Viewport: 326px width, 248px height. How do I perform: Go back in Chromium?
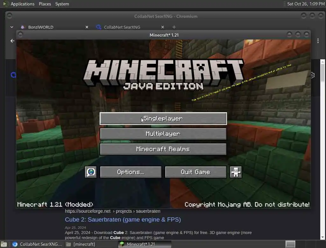12,41
